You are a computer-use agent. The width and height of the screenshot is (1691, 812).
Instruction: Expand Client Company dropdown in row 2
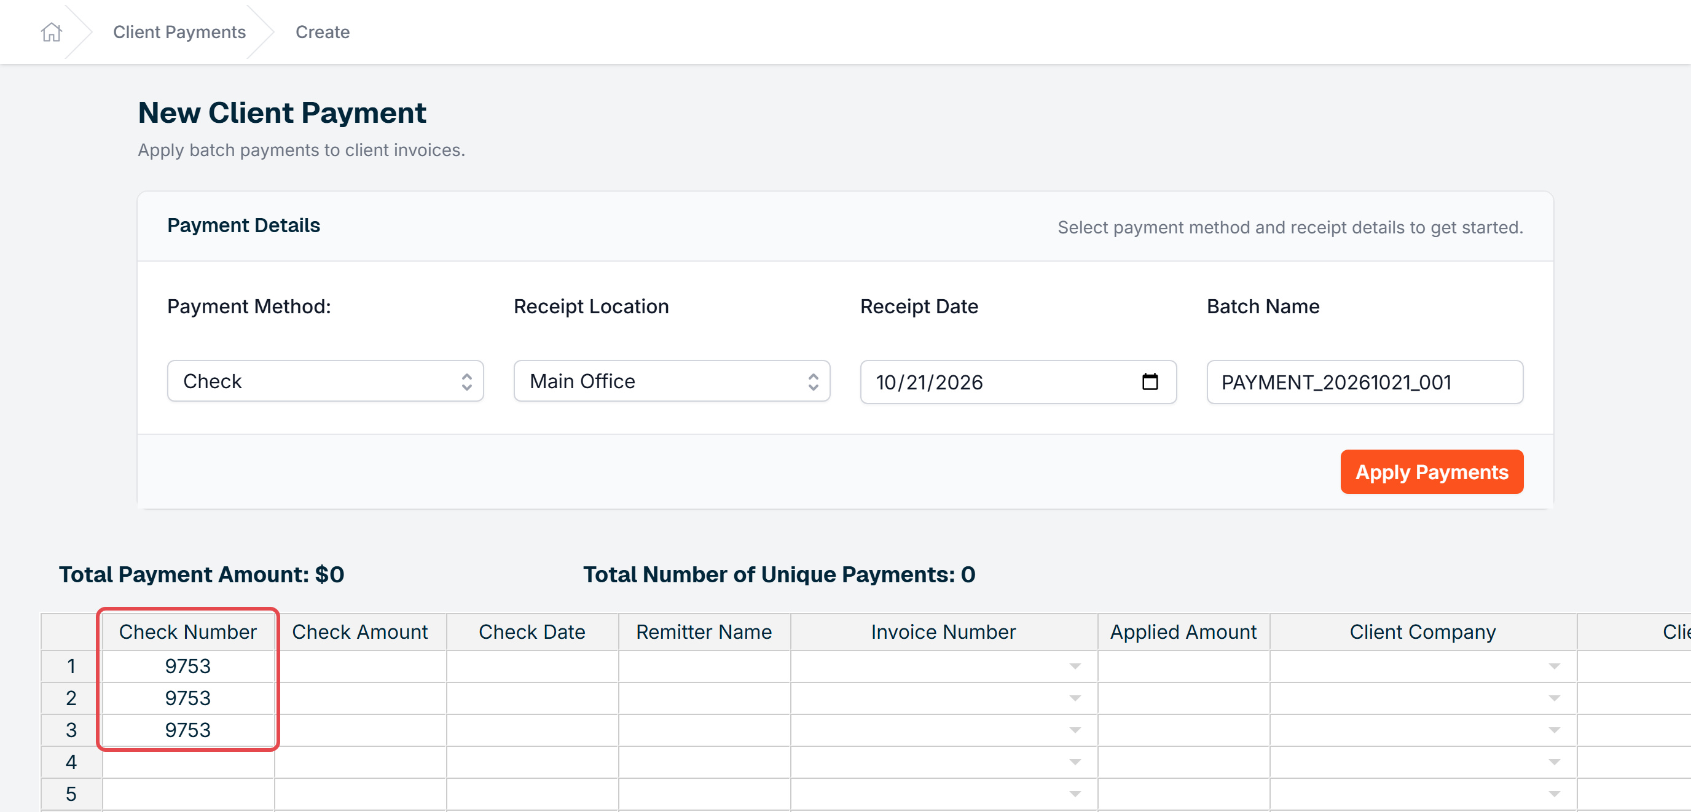pyautogui.click(x=1554, y=698)
